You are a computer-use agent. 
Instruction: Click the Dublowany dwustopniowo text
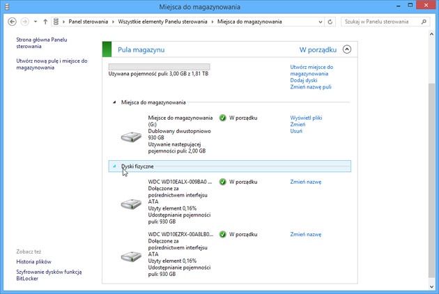[180, 131]
